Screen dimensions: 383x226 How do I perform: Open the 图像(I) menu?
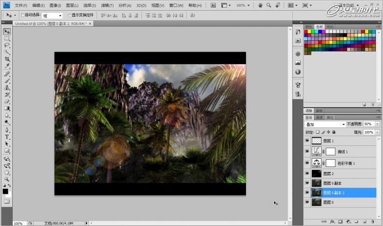click(55, 6)
